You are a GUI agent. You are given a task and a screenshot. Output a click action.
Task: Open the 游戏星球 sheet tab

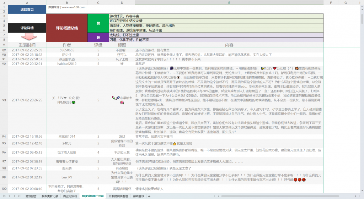(139, 196)
